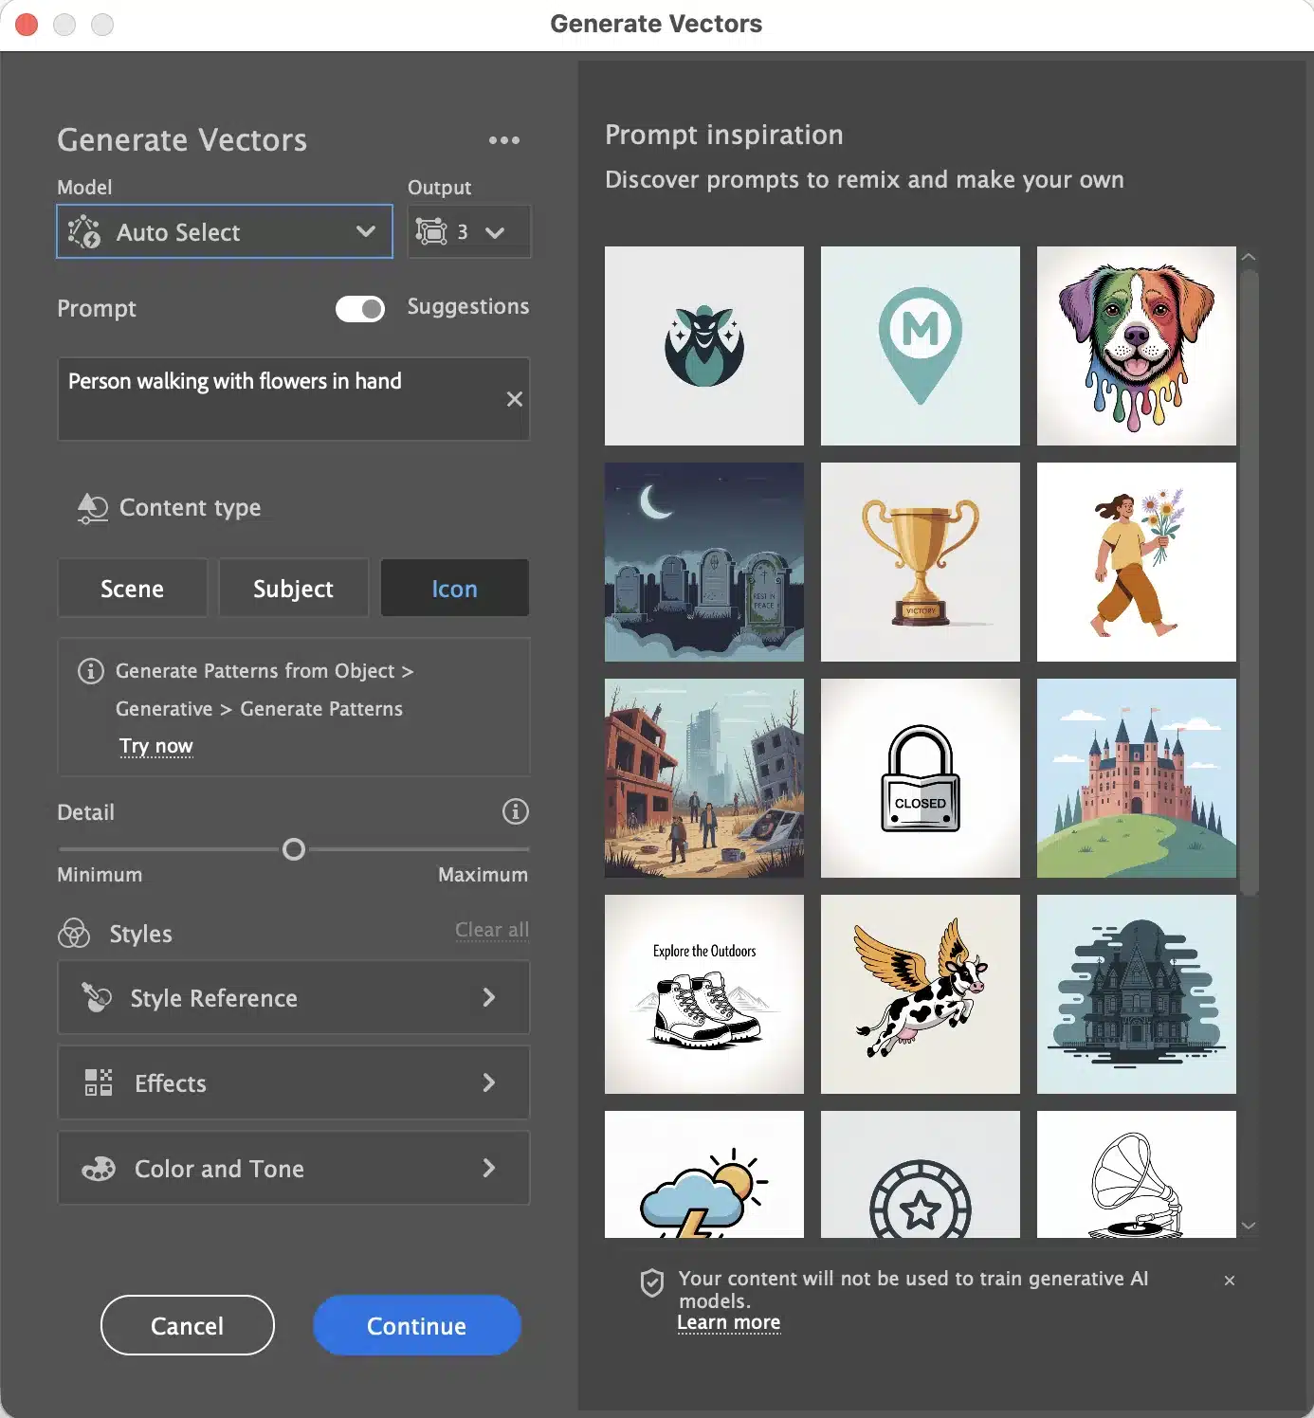Open the Output count dropdown
Image resolution: width=1314 pixels, height=1418 pixels.
(469, 231)
